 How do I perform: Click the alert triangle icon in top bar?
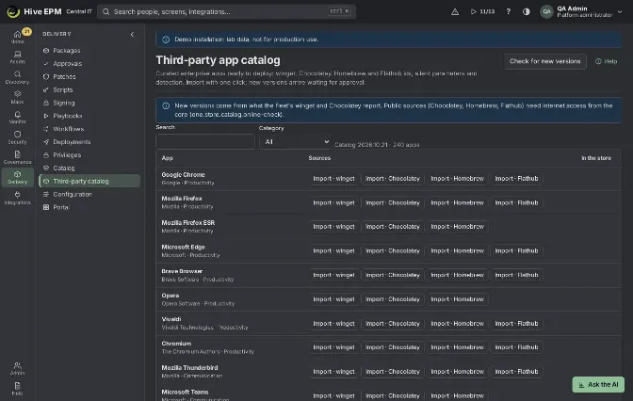[x=455, y=11]
